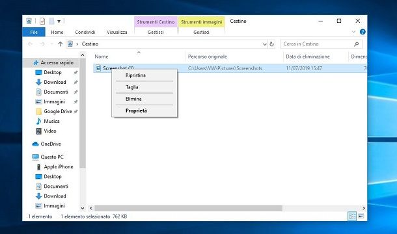Viewport: 397px width, 234px height.
Task: Refresh the Cestino view
Action: coord(271,44)
